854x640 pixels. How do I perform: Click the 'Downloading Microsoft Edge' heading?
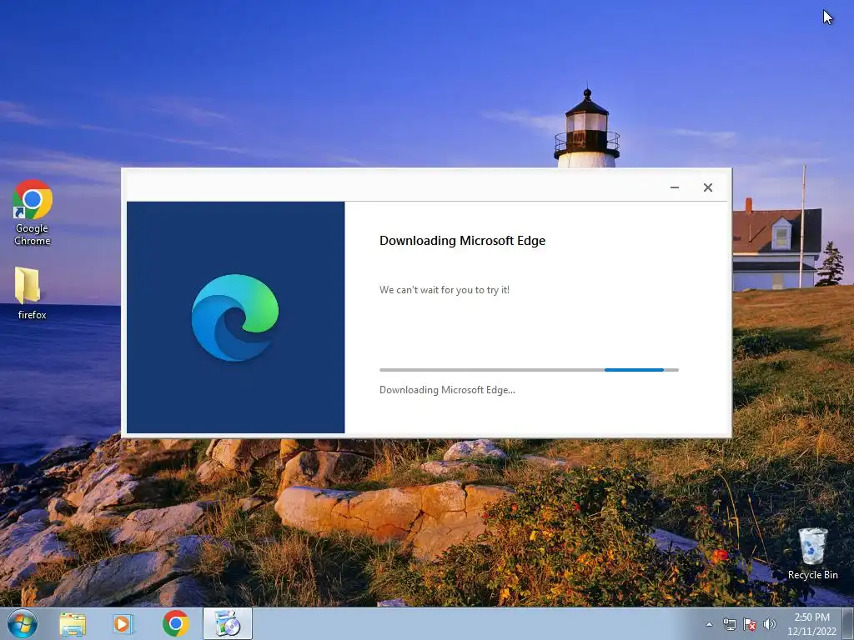click(462, 241)
